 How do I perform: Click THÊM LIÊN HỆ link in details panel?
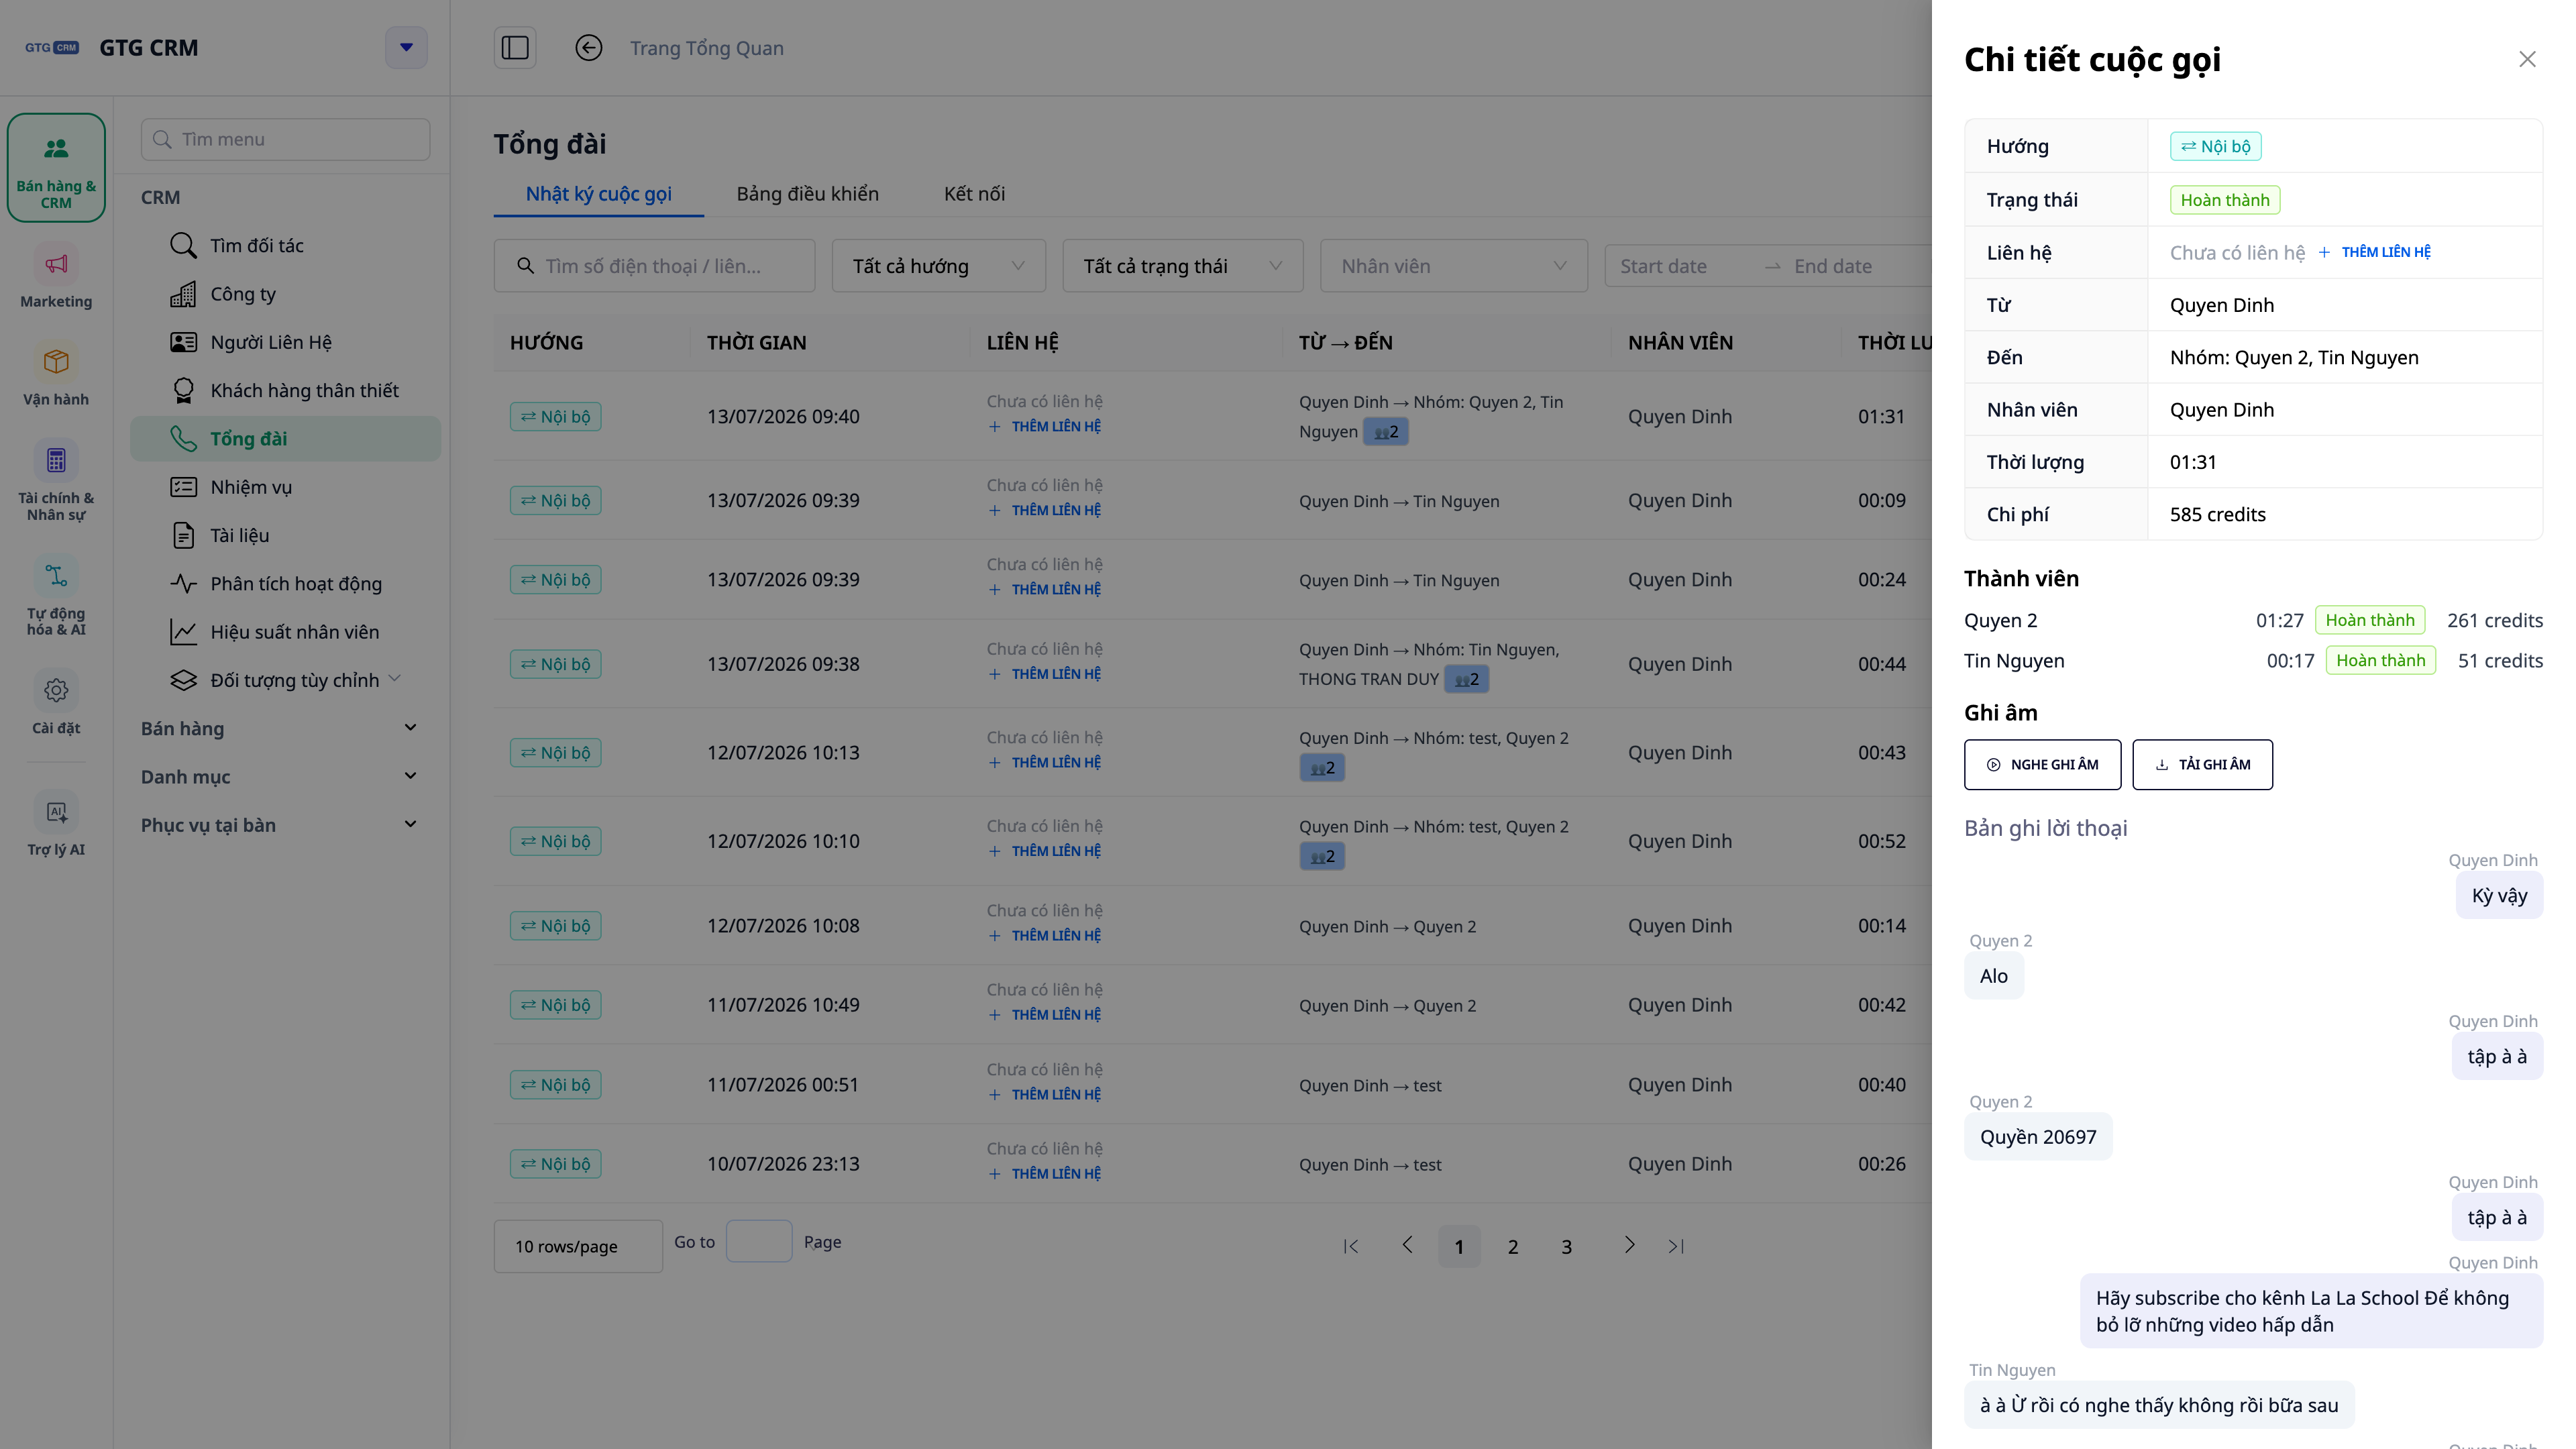click(x=2374, y=253)
